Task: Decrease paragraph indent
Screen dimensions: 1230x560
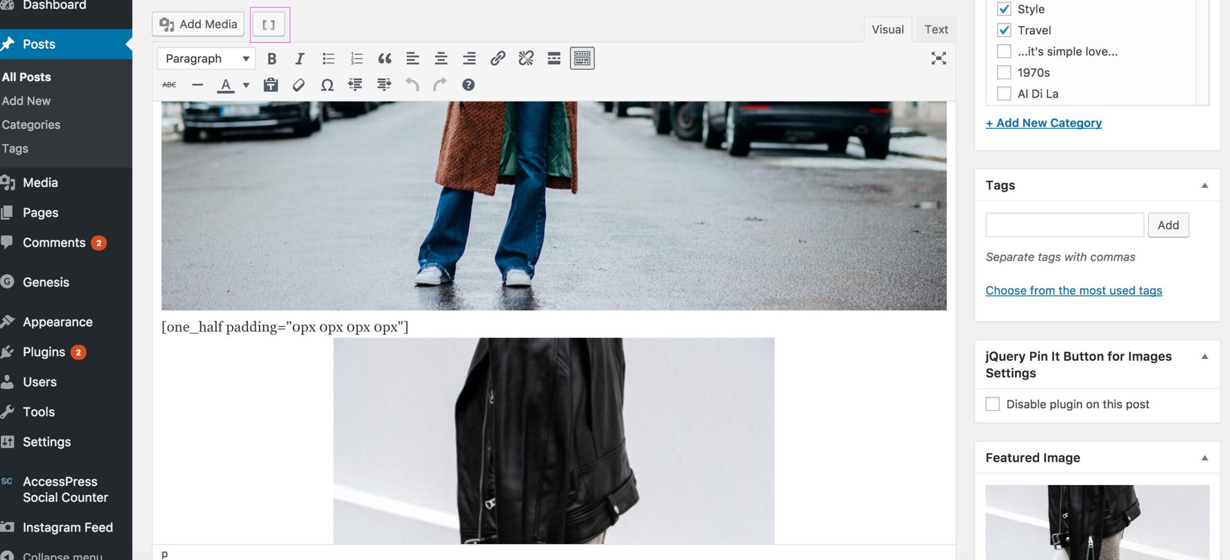Action: [356, 85]
